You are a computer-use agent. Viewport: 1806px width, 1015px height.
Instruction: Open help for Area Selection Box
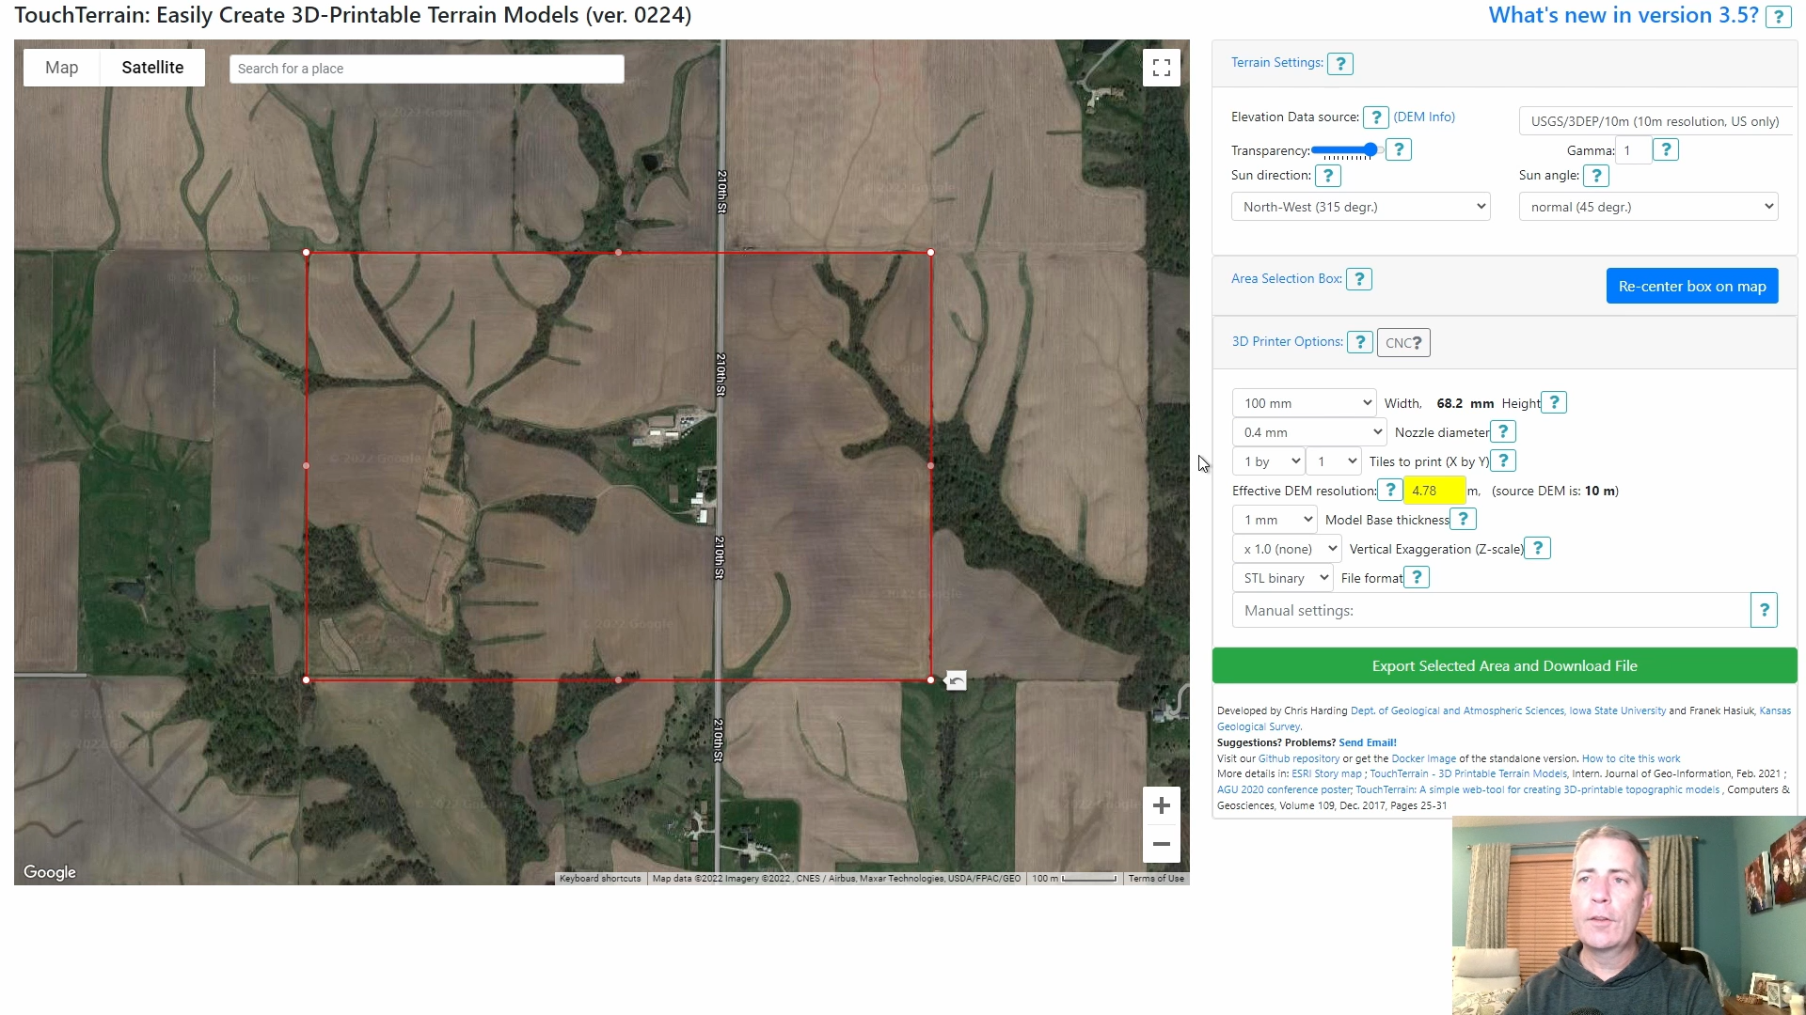(1358, 279)
